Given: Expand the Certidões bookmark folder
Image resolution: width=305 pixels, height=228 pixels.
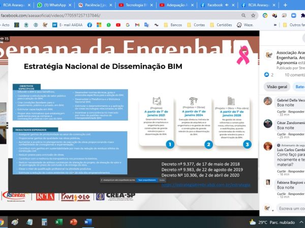Looking at the screenshot, I should tap(221, 25).
